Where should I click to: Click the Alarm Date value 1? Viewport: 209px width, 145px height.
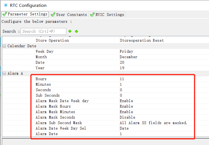coord(121,134)
